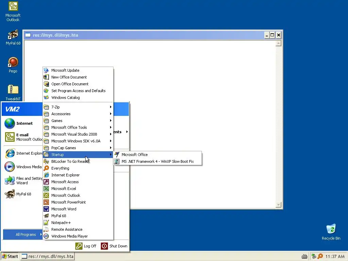This screenshot has height=261, width=348.
Task: Launch Everything search program
Action: (78, 168)
